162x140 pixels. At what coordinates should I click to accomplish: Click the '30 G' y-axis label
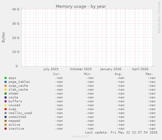point(16,24)
